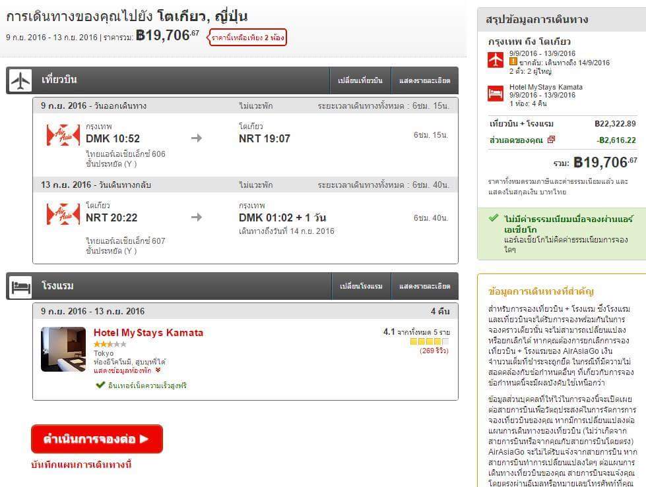Show flight details with แสดงรายละเอียด

click(425, 80)
